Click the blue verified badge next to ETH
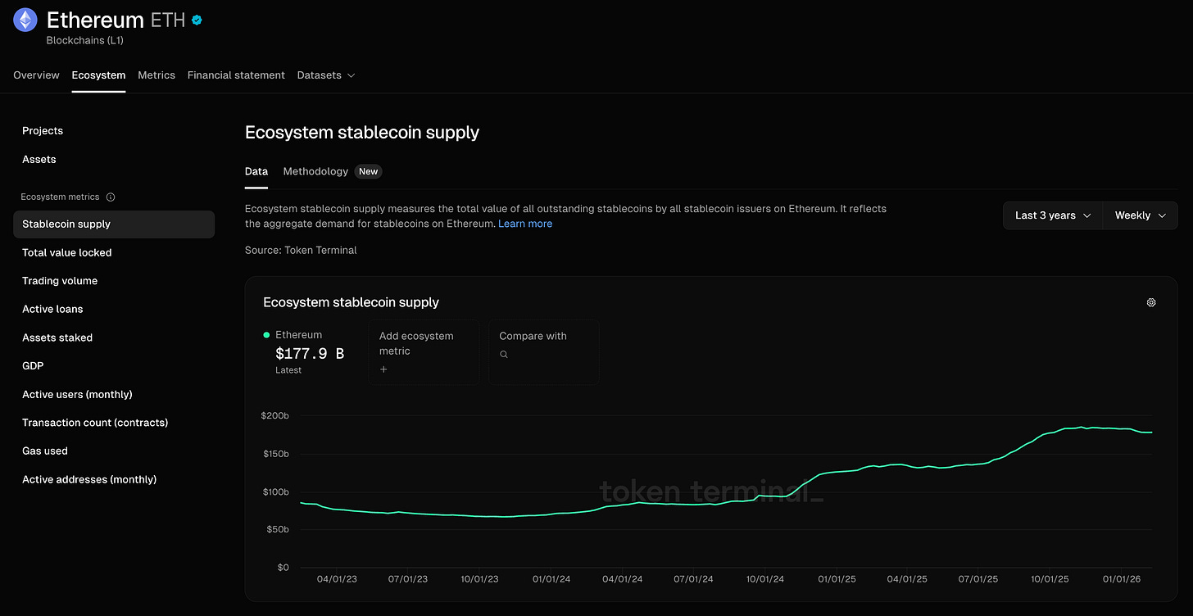The image size is (1193, 616). pyautogui.click(x=197, y=20)
